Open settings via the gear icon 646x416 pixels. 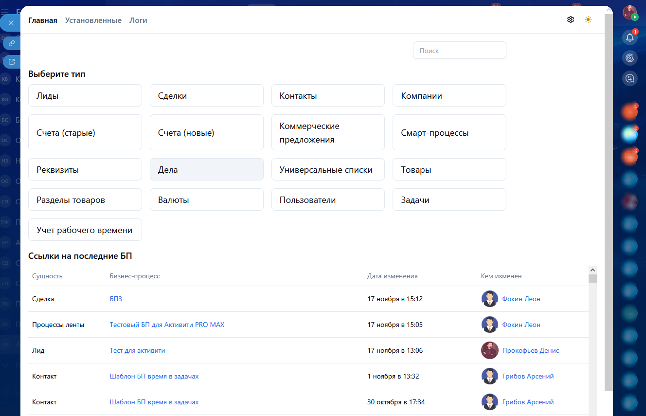click(571, 19)
